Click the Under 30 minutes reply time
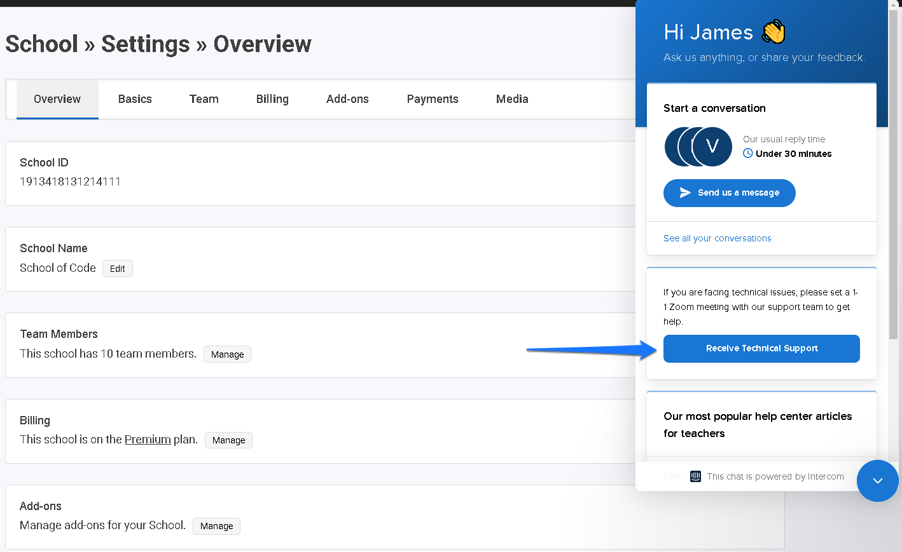Image resolution: width=902 pixels, height=552 pixels. (x=793, y=154)
